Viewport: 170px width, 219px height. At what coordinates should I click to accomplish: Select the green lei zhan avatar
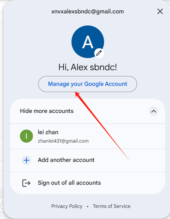26,136
